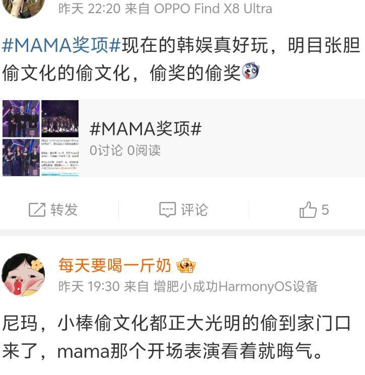Open the first poster's avatar at the top
This screenshot has width=365, height=375.
pyautogui.click(x=23, y=7)
